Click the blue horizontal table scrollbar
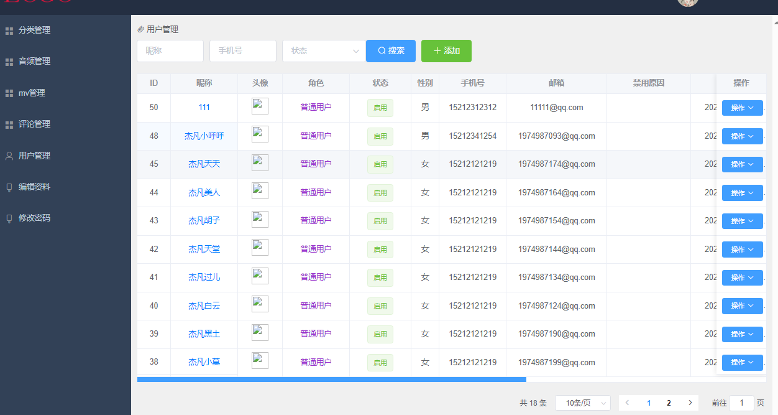The width and height of the screenshot is (778, 415). [332, 380]
